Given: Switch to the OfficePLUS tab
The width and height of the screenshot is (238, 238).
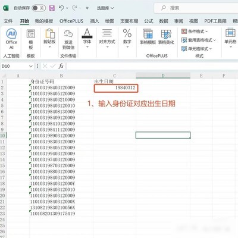Looking at the screenshot, I should (71, 21).
